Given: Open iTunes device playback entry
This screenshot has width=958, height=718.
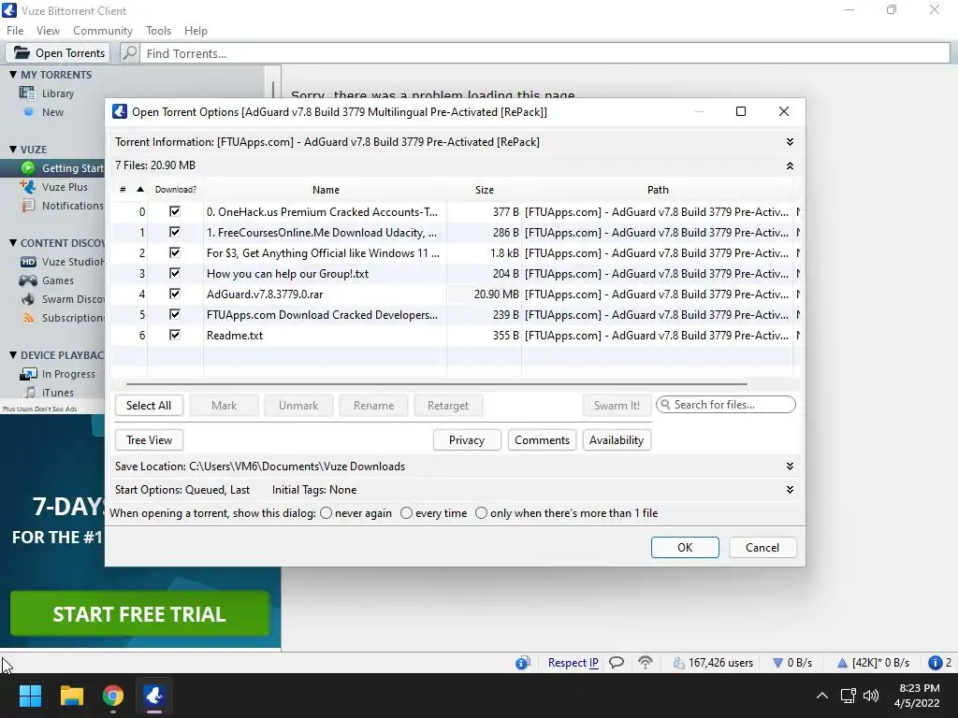Looking at the screenshot, I should [48, 393].
